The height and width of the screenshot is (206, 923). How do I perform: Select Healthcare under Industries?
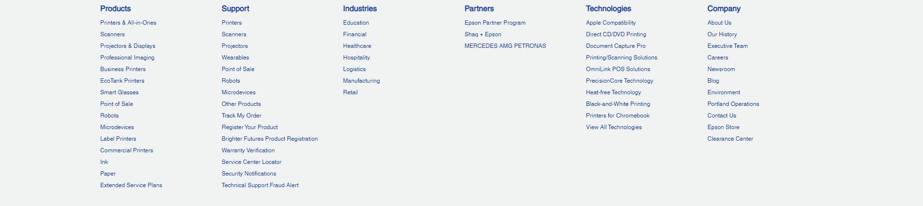357,46
